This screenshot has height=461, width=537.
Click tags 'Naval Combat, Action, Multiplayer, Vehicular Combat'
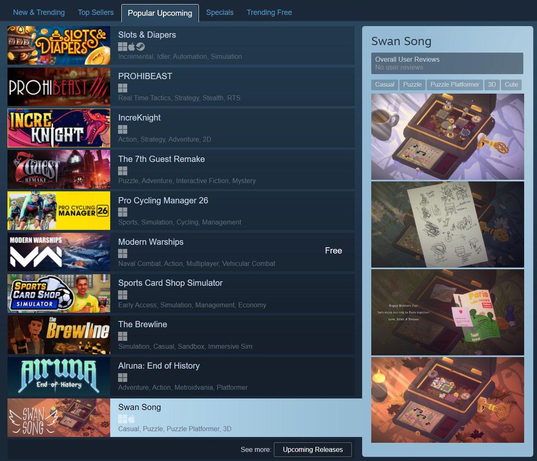(x=197, y=264)
